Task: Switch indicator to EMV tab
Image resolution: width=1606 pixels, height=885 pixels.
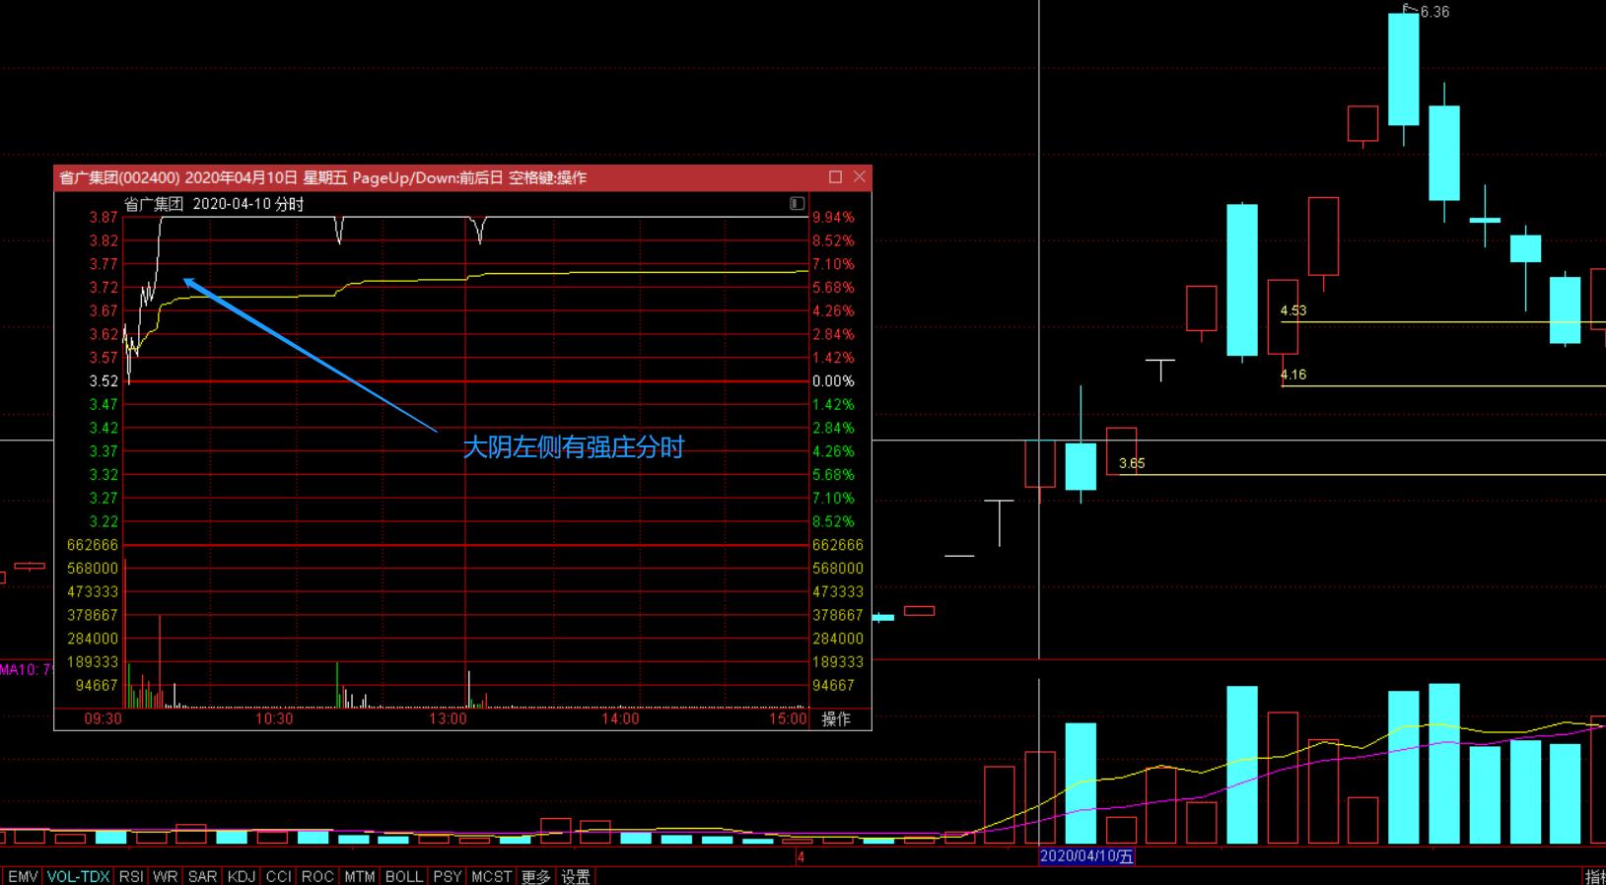Action: tap(23, 876)
